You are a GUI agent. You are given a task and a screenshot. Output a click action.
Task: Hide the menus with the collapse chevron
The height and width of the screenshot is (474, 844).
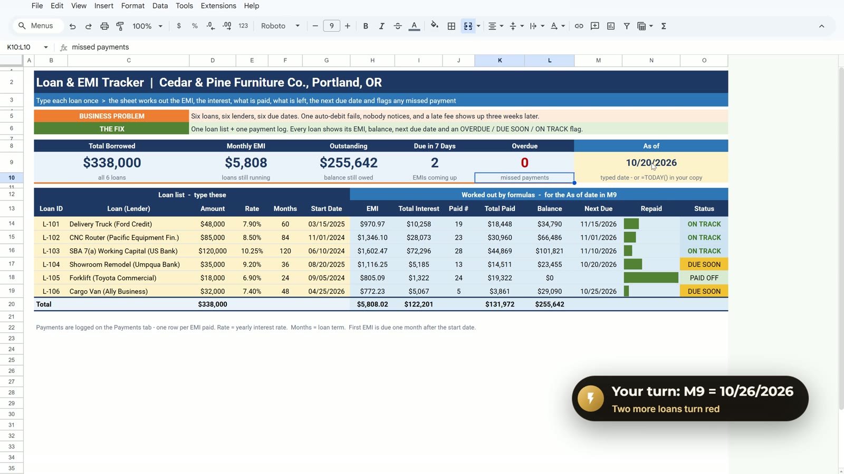(x=821, y=26)
